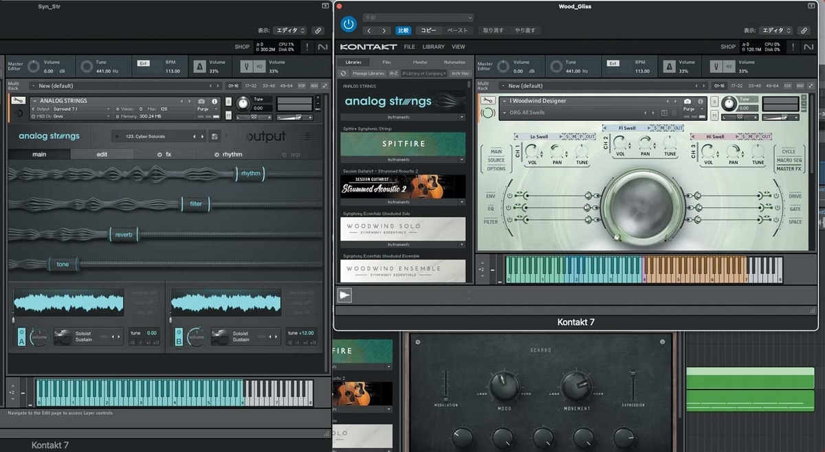Click exclamation alert icon in Syn_Str Kontakt header
The image size is (825, 452).
point(307,47)
